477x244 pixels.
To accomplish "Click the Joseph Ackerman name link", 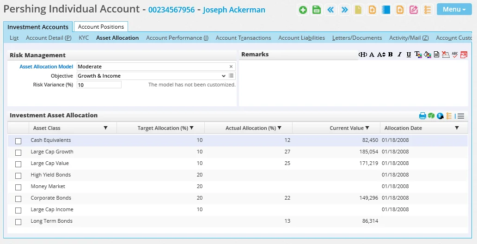I will coord(234,10).
